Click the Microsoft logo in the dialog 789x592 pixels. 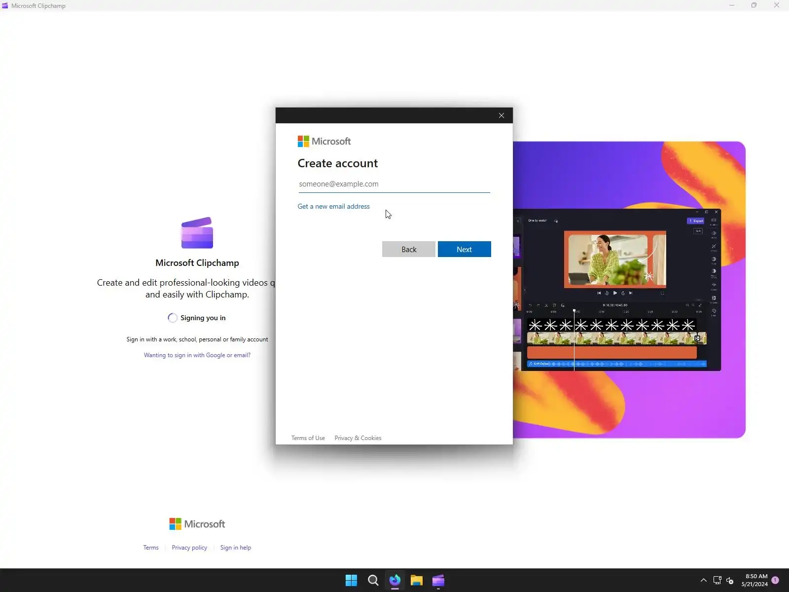pos(324,142)
